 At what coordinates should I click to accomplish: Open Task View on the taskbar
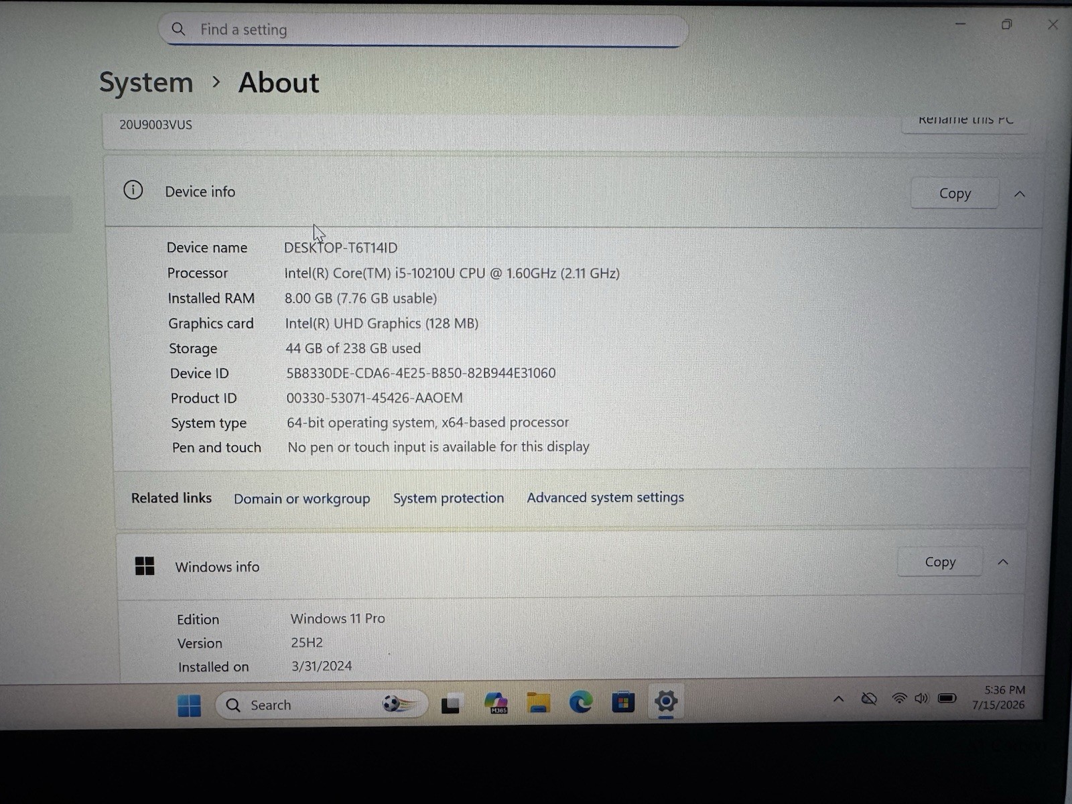coord(450,705)
